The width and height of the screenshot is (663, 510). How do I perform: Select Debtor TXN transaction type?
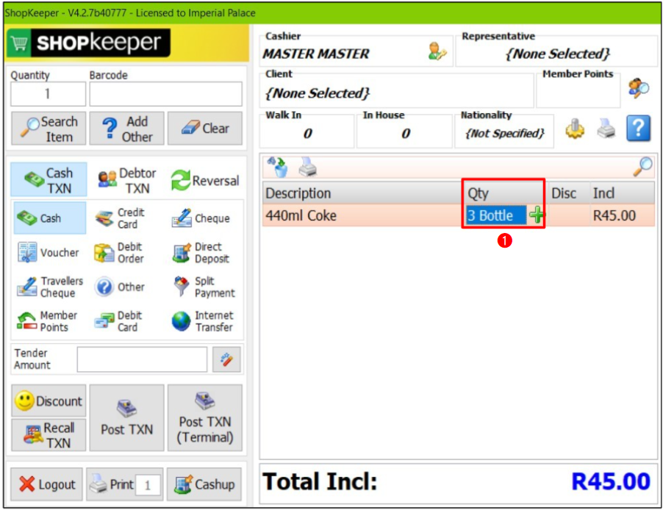click(x=127, y=180)
